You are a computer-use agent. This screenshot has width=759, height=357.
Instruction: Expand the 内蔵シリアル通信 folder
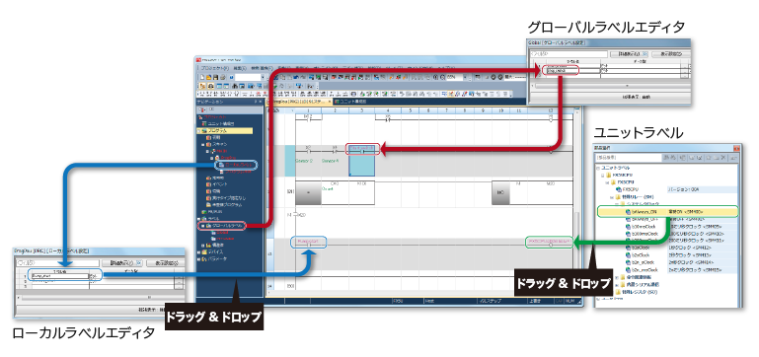(x=617, y=285)
